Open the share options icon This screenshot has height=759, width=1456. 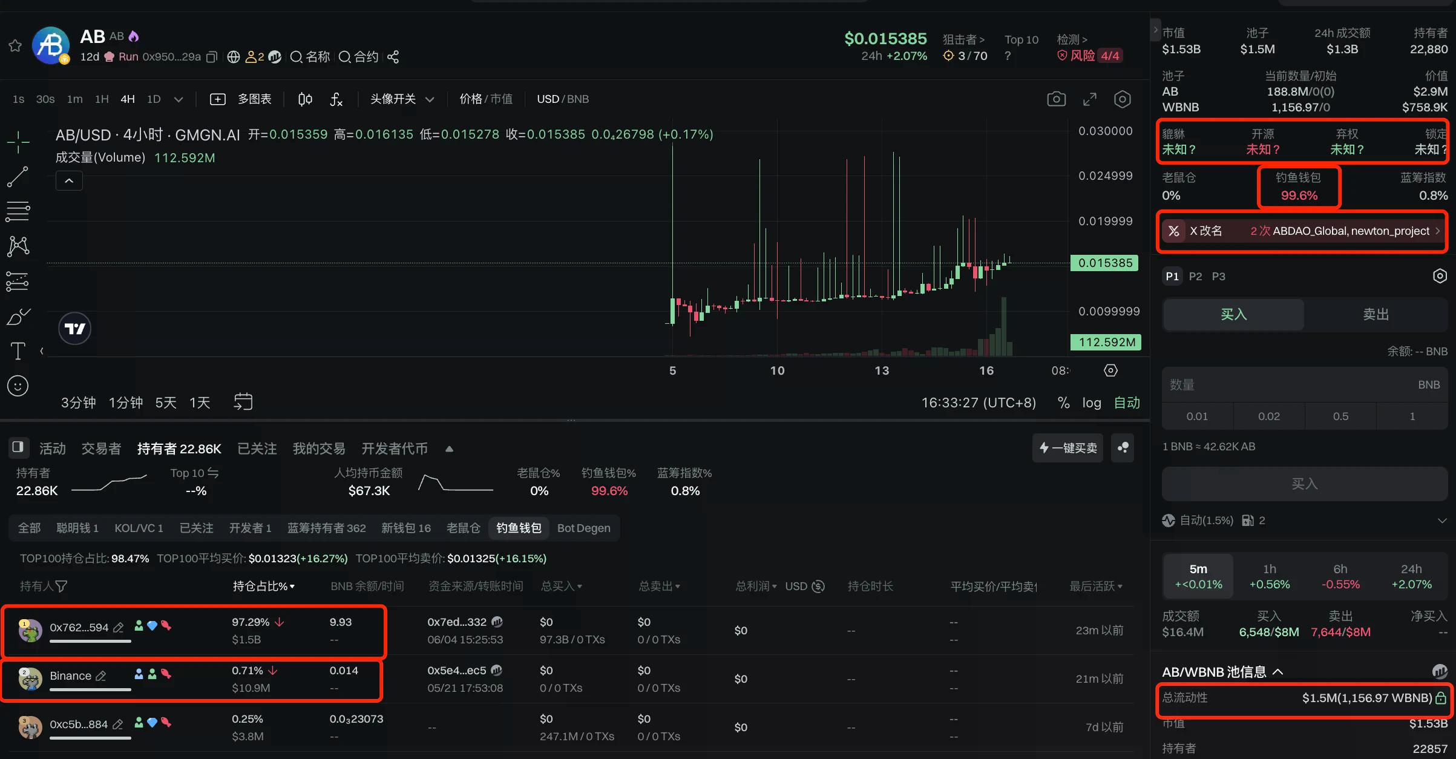(x=393, y=56)
